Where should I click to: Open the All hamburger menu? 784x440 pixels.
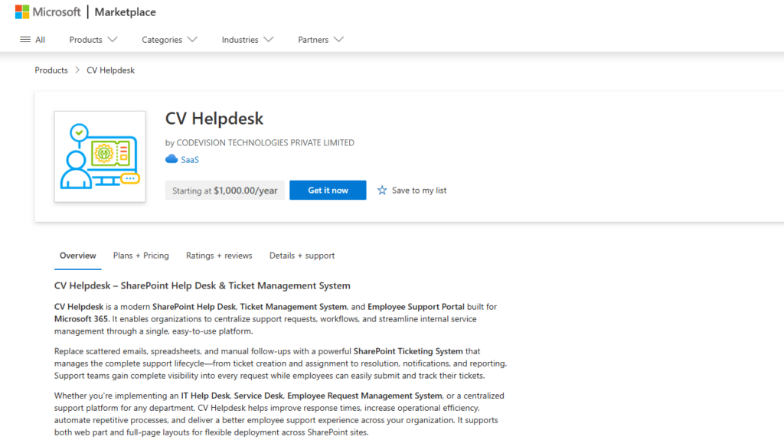click(x=32, y=40)
